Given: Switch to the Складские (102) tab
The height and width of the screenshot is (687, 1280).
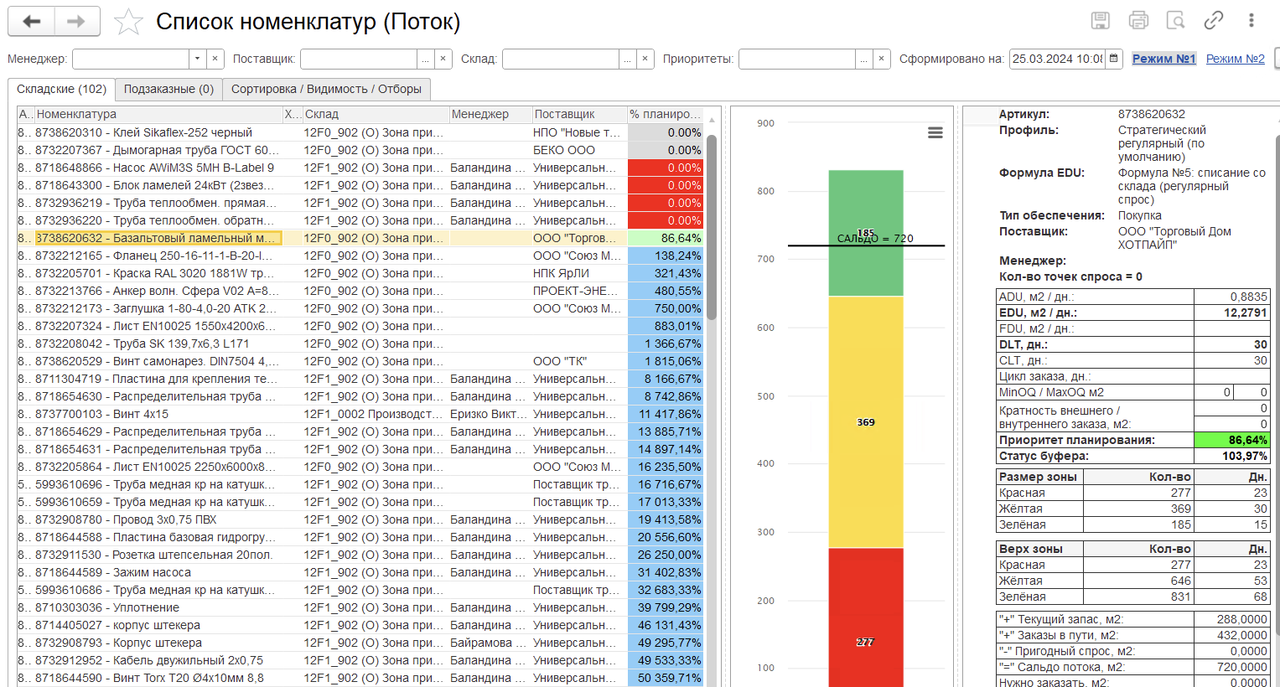Looking at the screenshot, I should click(x=61, y=89).
